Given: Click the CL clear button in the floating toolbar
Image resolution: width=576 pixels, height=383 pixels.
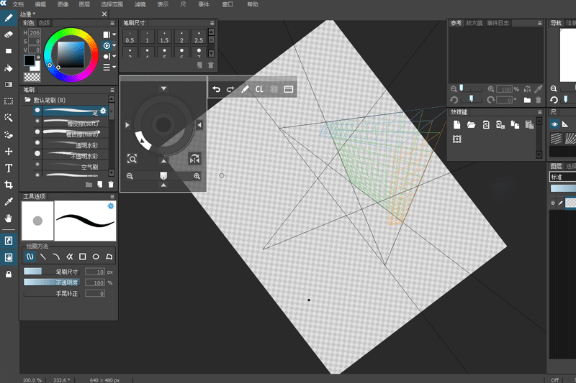Looking at the screenshot, I should click(259, 89).
